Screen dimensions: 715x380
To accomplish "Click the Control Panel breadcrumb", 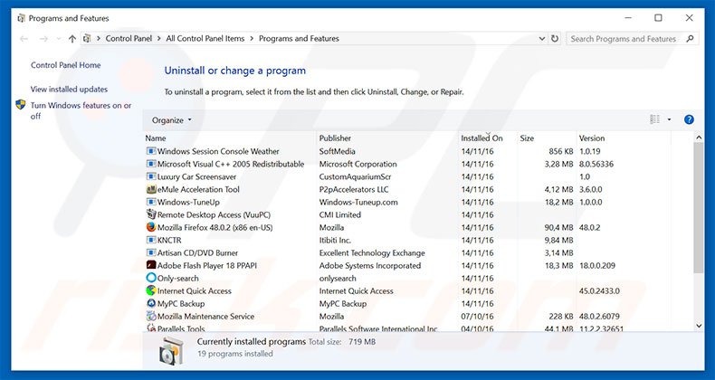I will [x=129, y=39].
